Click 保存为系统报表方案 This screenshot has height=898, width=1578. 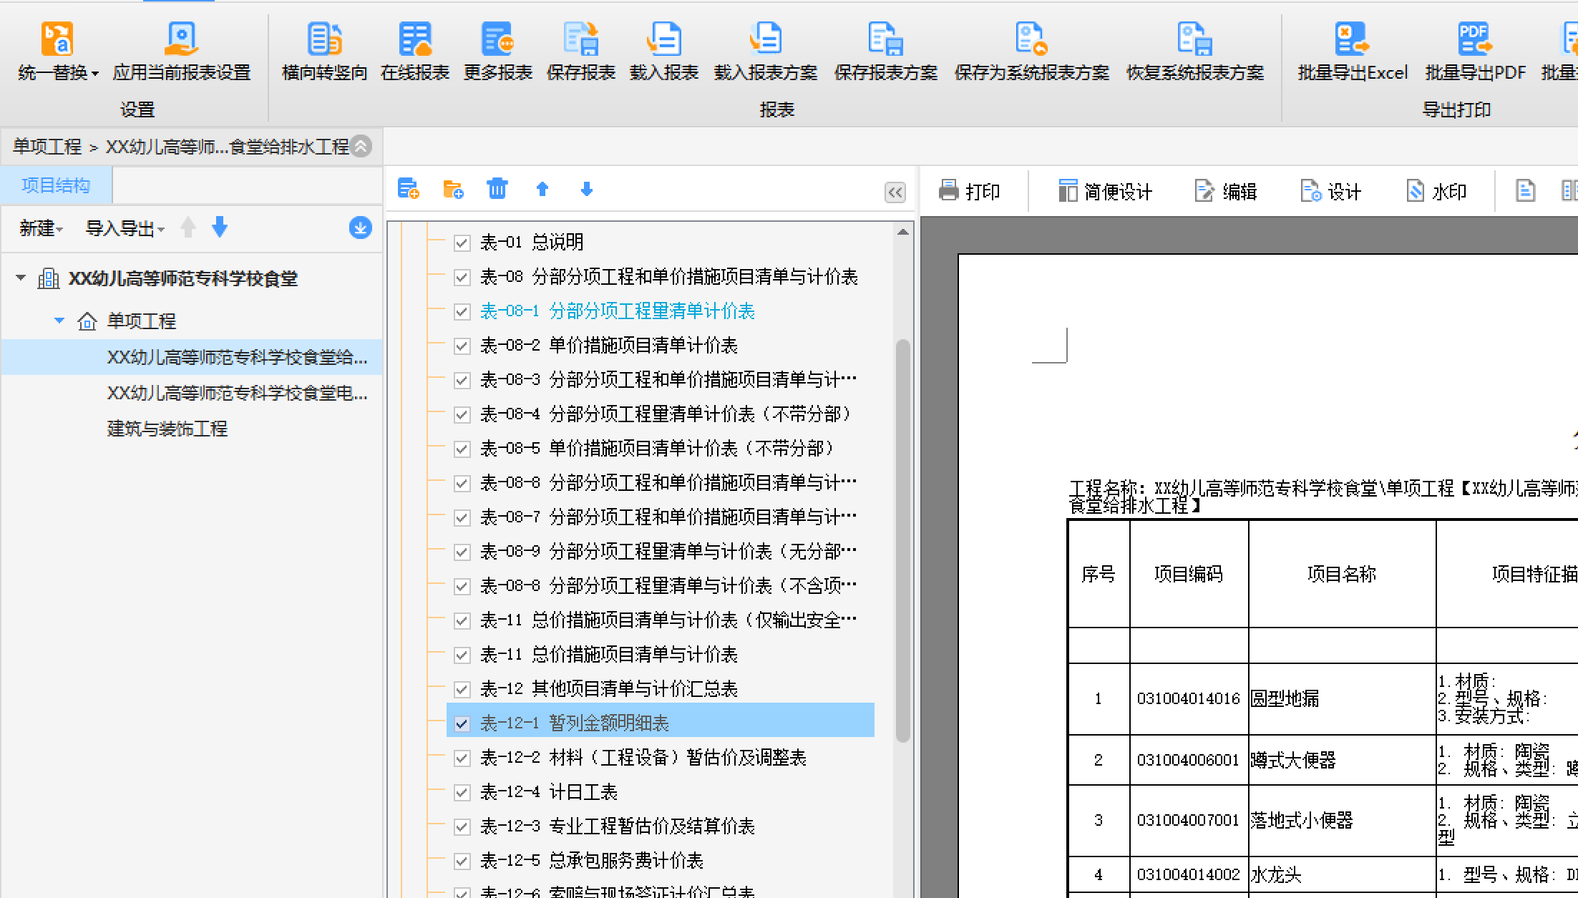(x=1032, y=50)
